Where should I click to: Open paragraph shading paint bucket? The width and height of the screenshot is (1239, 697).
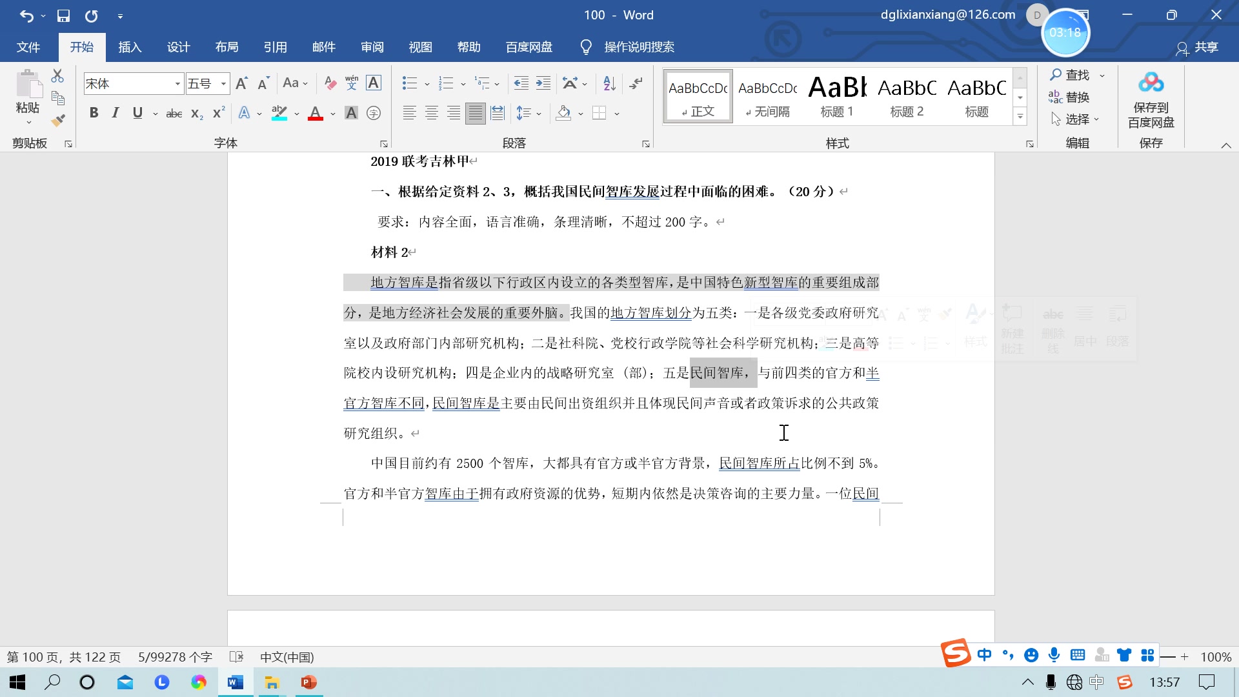click(x=563, y=114)
